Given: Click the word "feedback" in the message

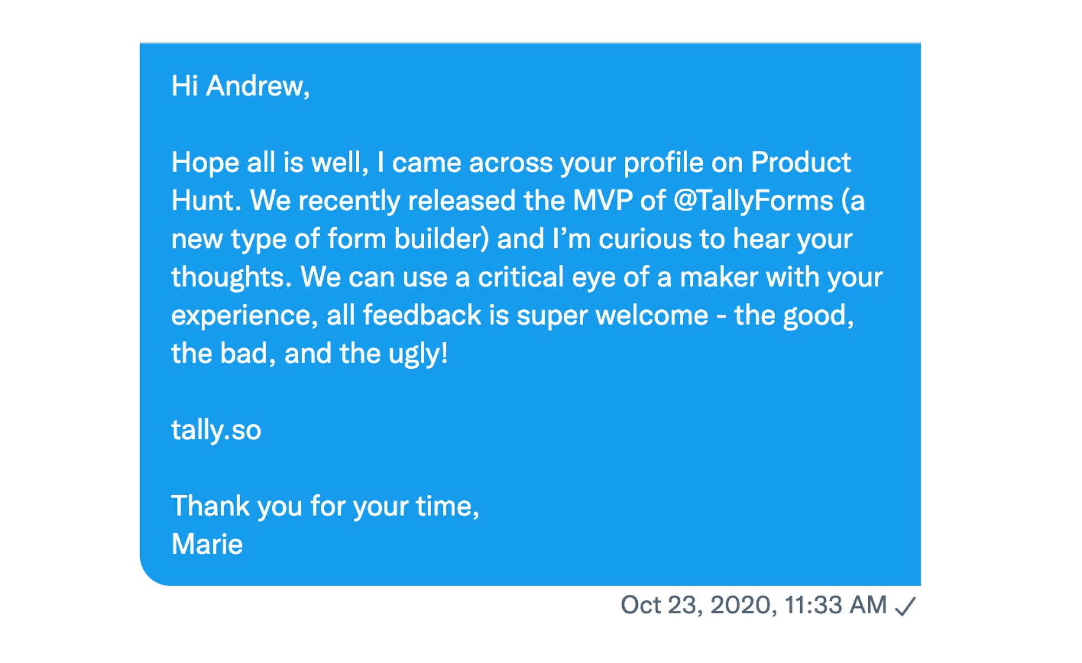Looking at the screenshot, I should [422, 315].
